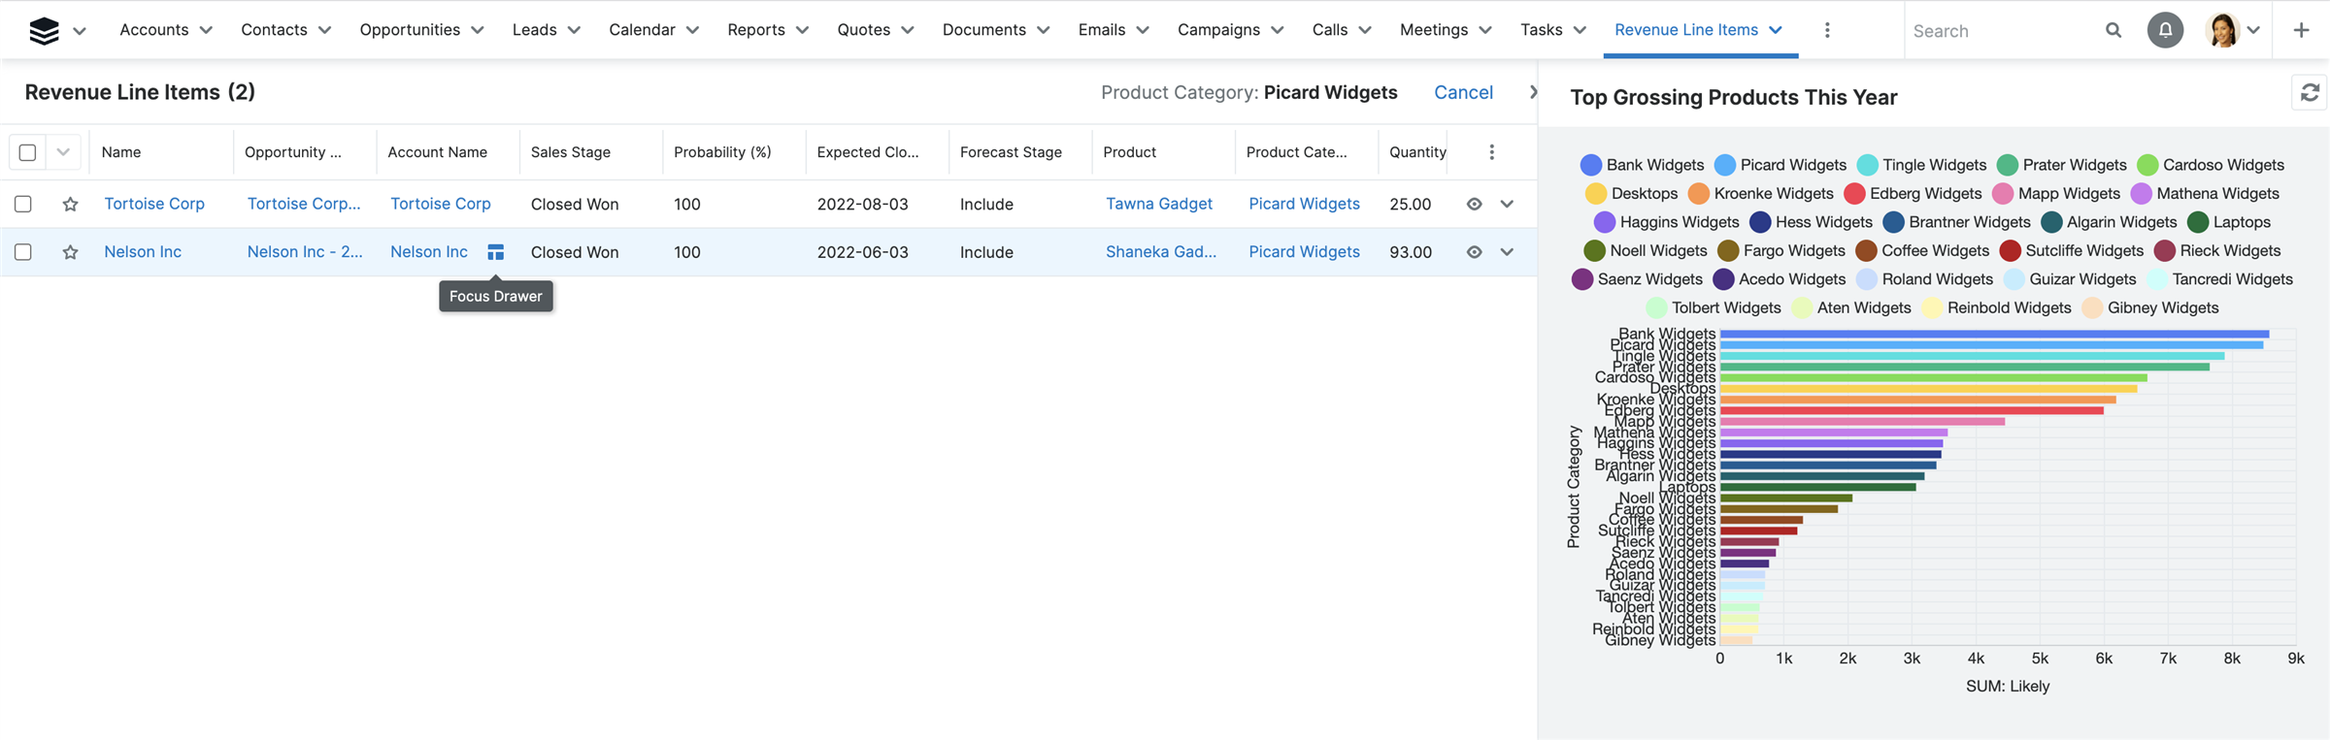The image size is (2330, 740).
Task: Open the notifications bell icon
Action: [x=2165, y=30]
